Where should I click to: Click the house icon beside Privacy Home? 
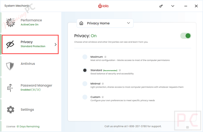click(81, 23)
